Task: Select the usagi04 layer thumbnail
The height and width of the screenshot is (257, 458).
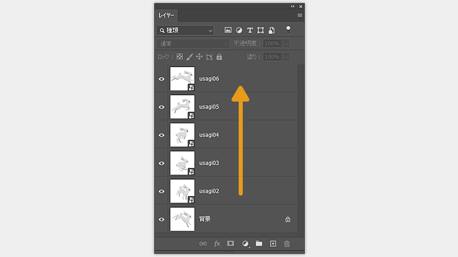Action: point(182,135)
